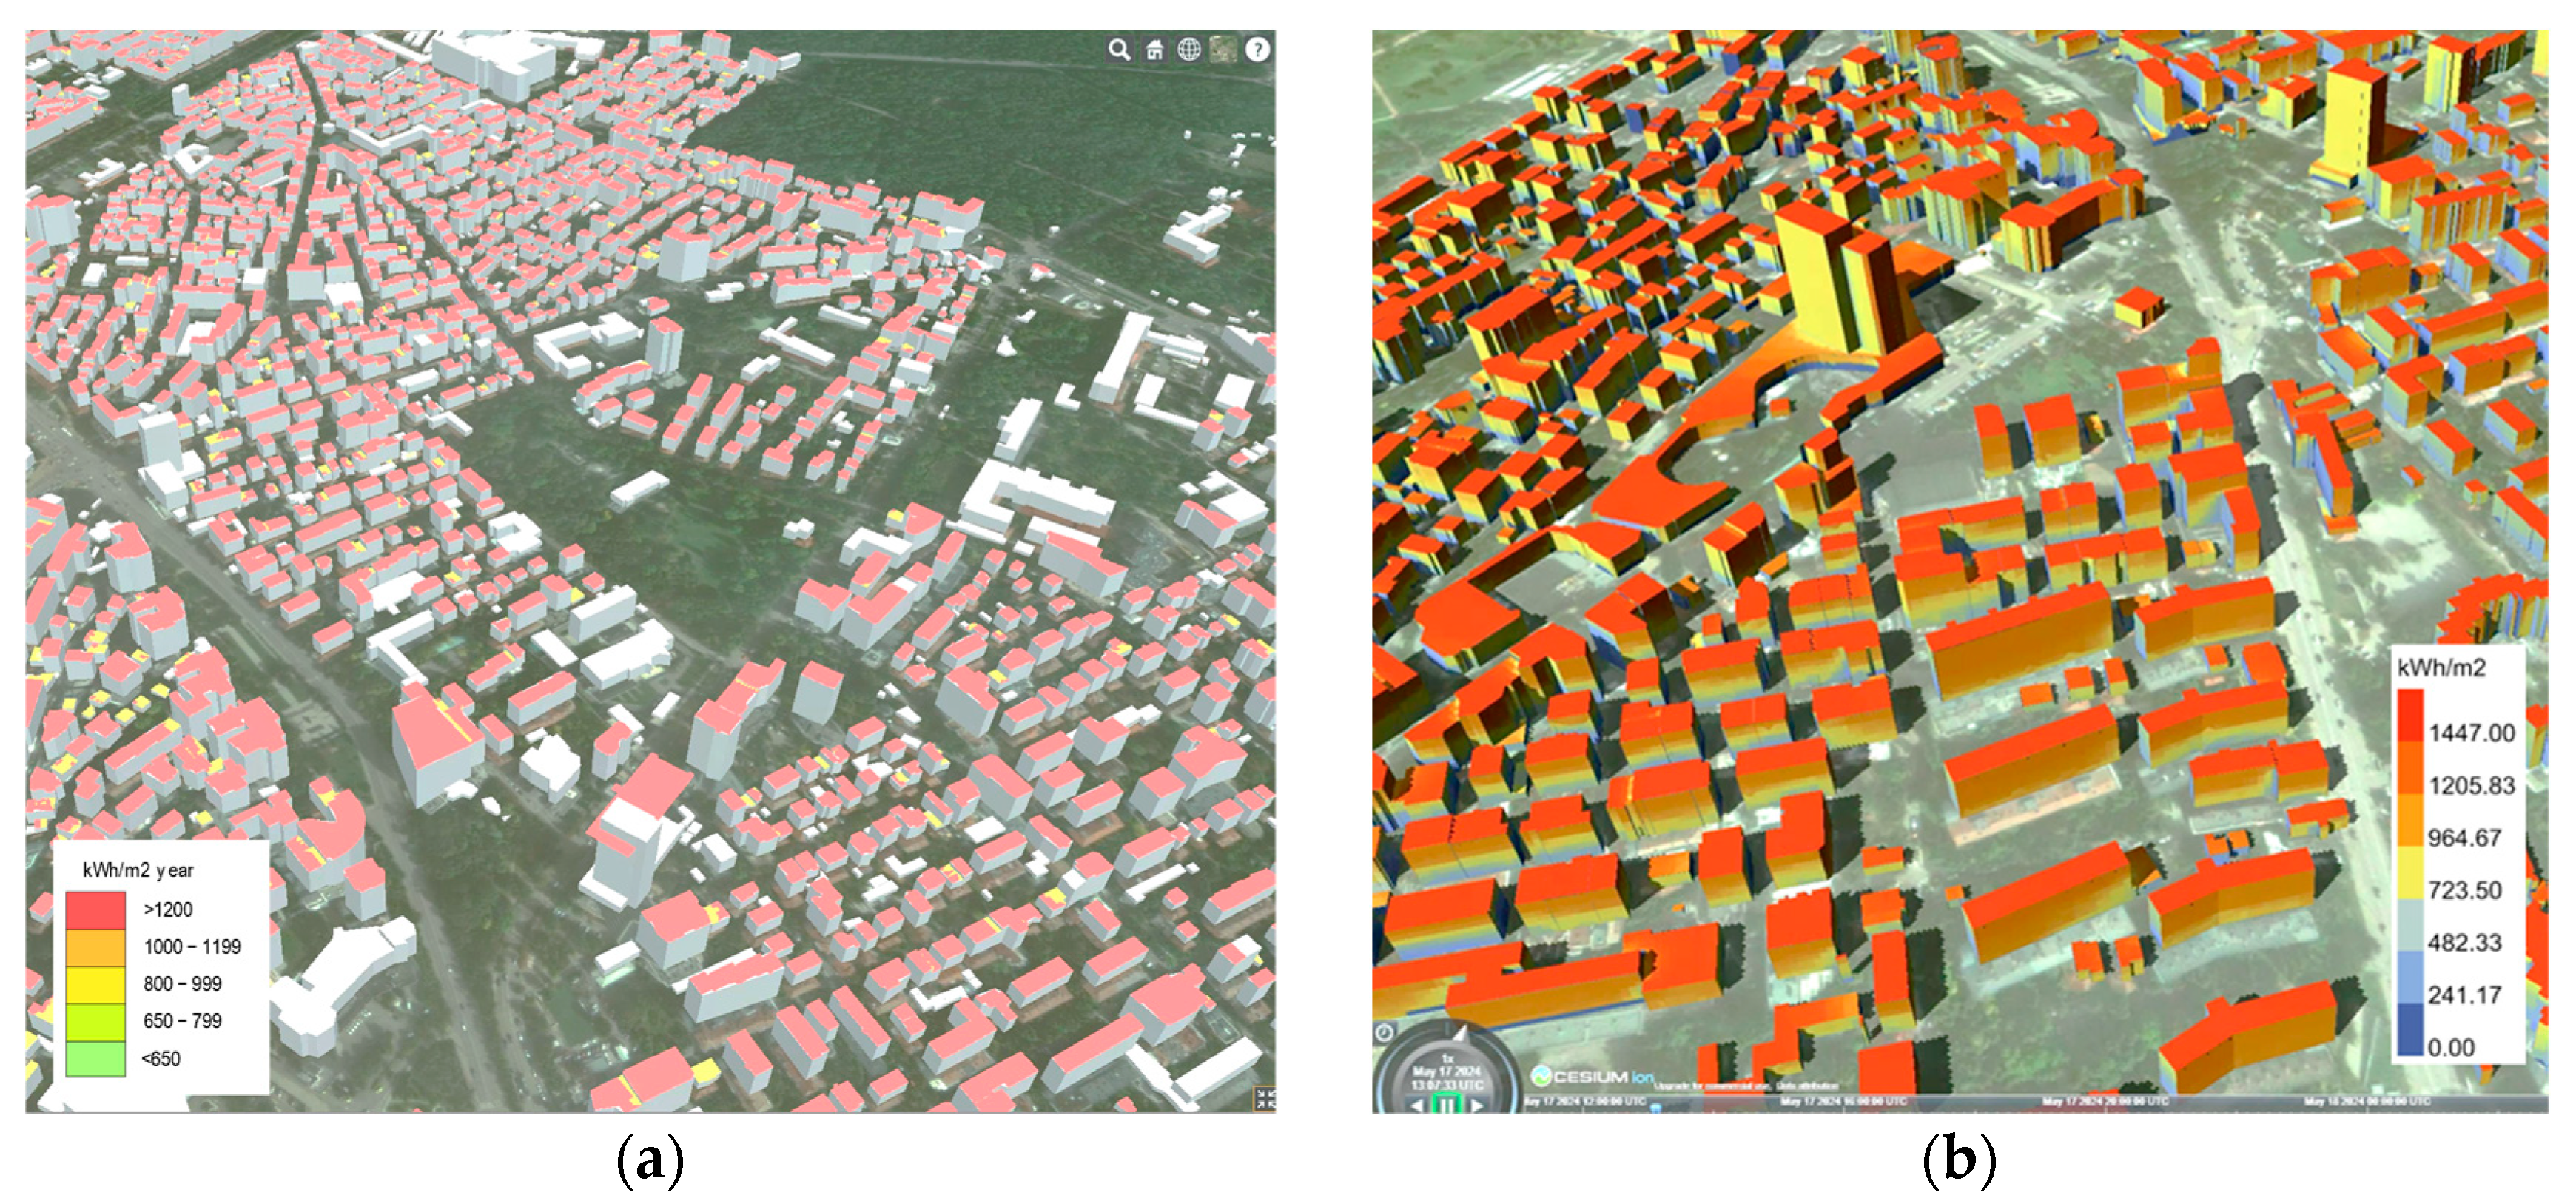This screenshot has height=1204, width=2576.
Task: Click the '723.50' color scale value
Action: coord(2464,891)
